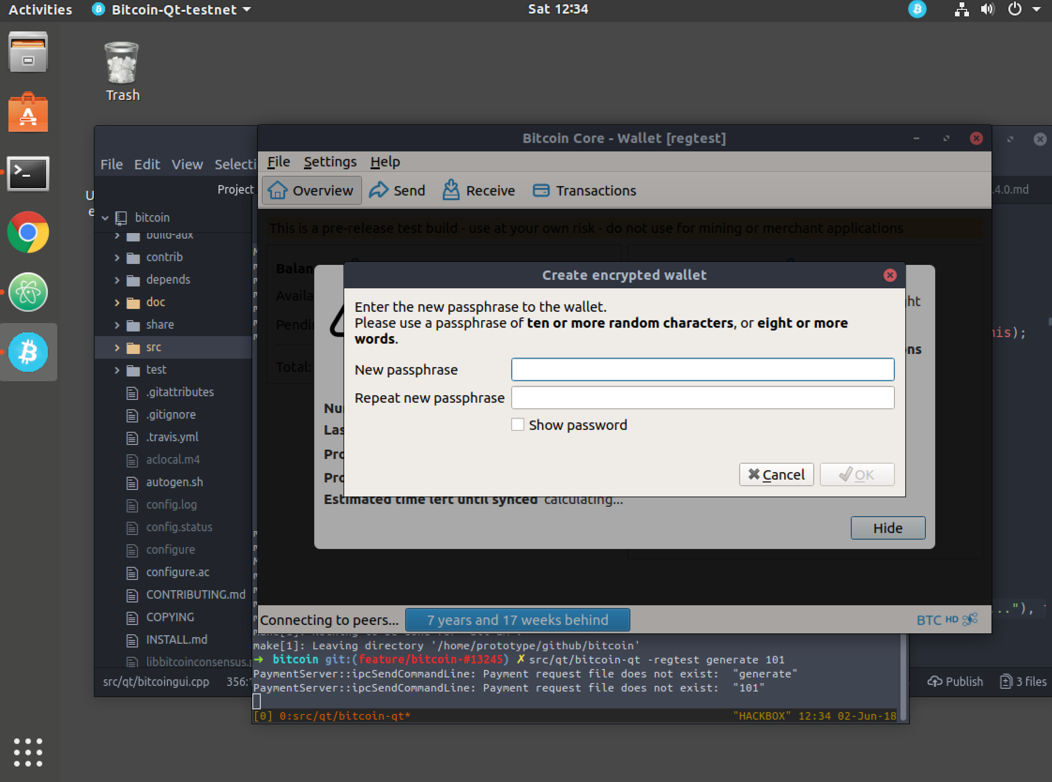The image size is (1052, 782).
Task: Click the Bitcoin icon in the top bar
Action: (917, 9)
